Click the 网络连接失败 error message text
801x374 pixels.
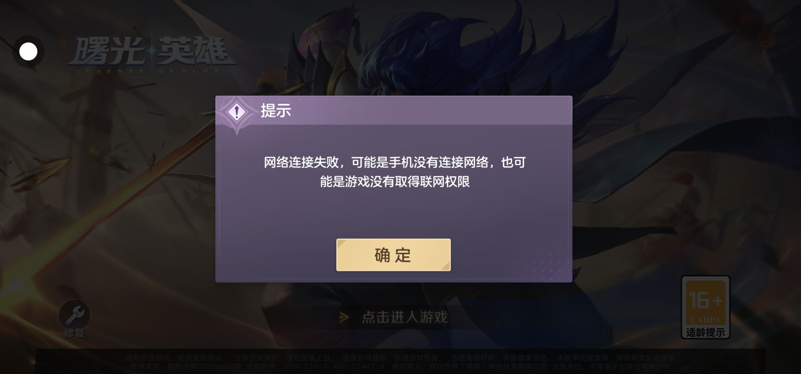395,172
